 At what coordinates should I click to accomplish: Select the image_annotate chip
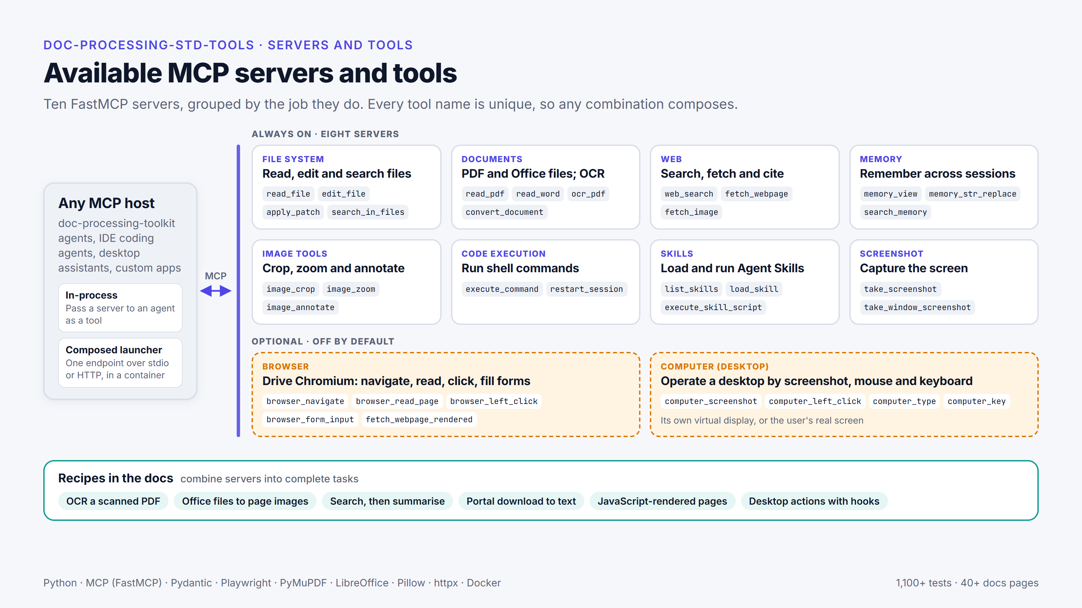300,308
